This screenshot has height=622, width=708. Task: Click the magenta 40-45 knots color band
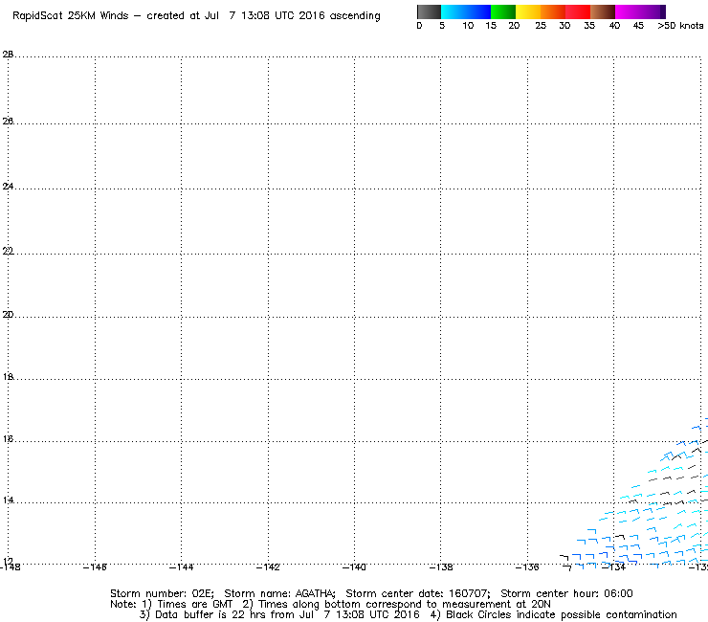click(628, 11)
